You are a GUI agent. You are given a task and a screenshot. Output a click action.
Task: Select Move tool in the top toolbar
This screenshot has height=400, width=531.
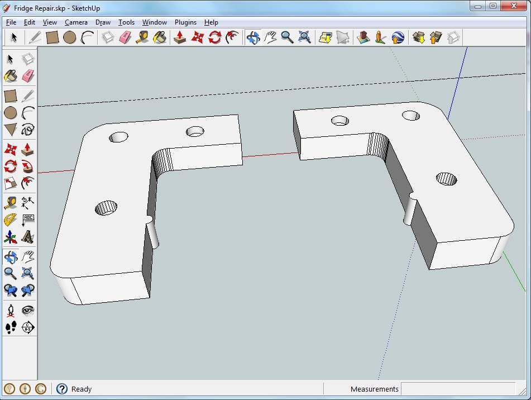198,37
